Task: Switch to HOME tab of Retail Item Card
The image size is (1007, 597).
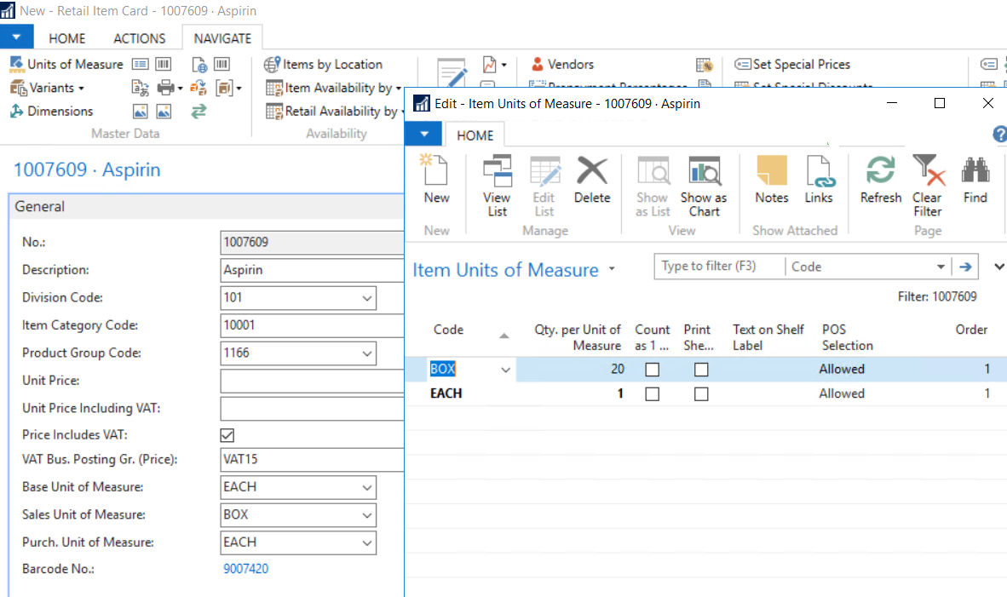Action: (66, 38)
